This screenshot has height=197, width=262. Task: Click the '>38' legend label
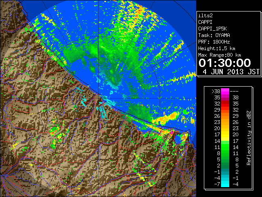[x=216, y=92]
